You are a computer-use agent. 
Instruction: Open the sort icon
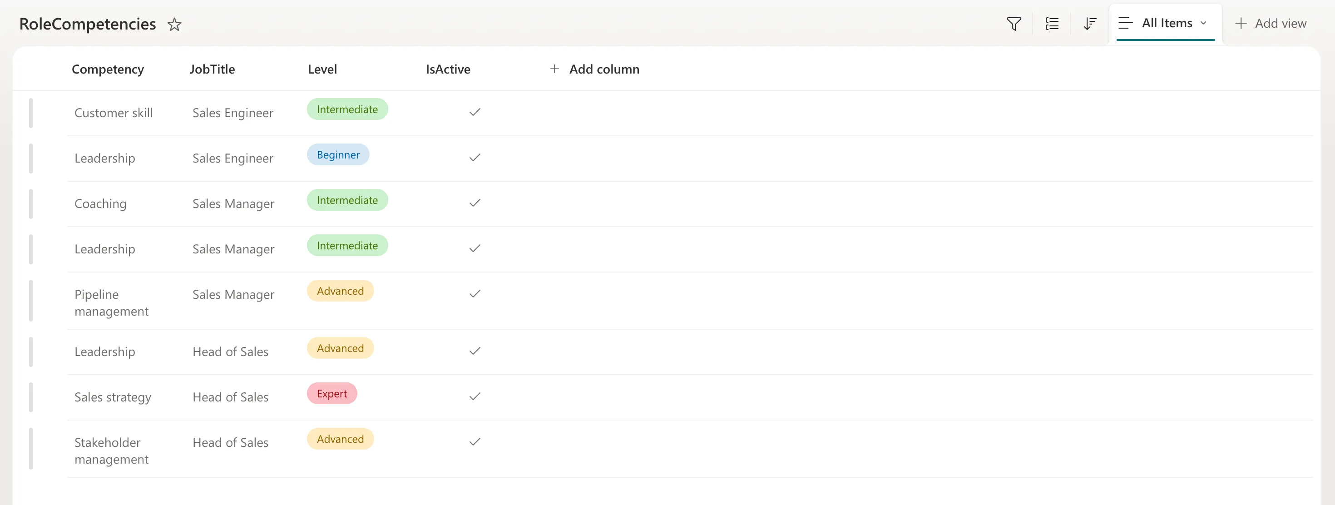(1090, 23)
